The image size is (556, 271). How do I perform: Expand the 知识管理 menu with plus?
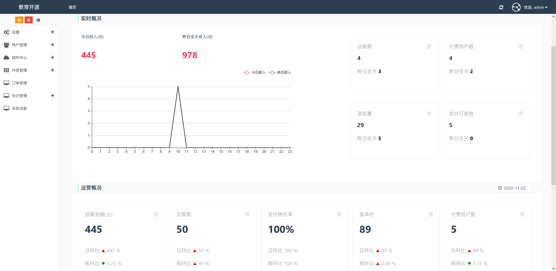[52, 96]
